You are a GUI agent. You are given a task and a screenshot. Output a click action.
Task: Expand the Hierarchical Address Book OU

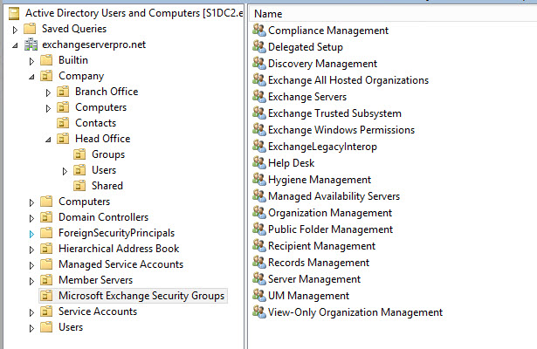pos(31,250)
